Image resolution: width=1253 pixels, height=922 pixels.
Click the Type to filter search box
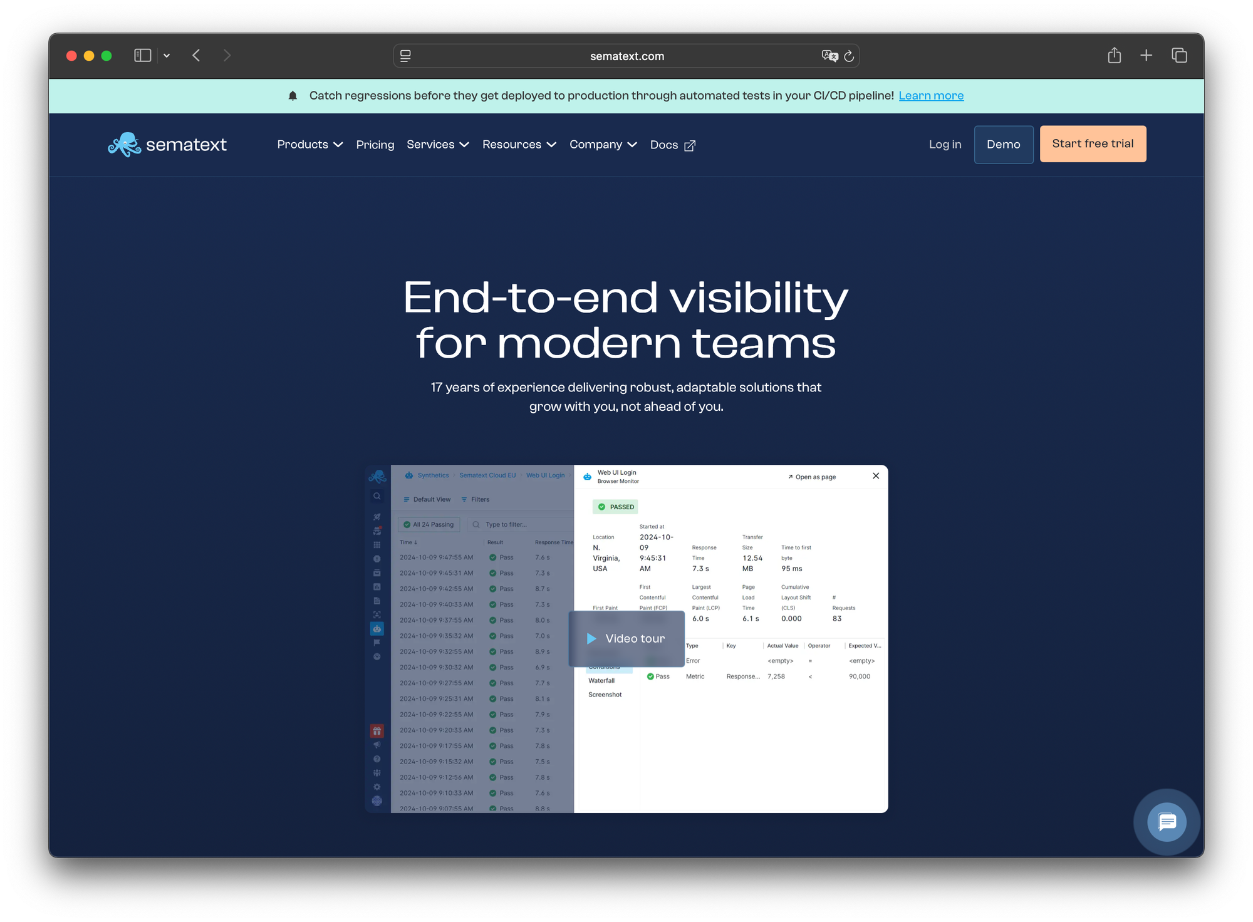[521, 525]
